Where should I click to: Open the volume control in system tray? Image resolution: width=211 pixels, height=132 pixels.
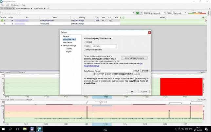tap(186, 129)
